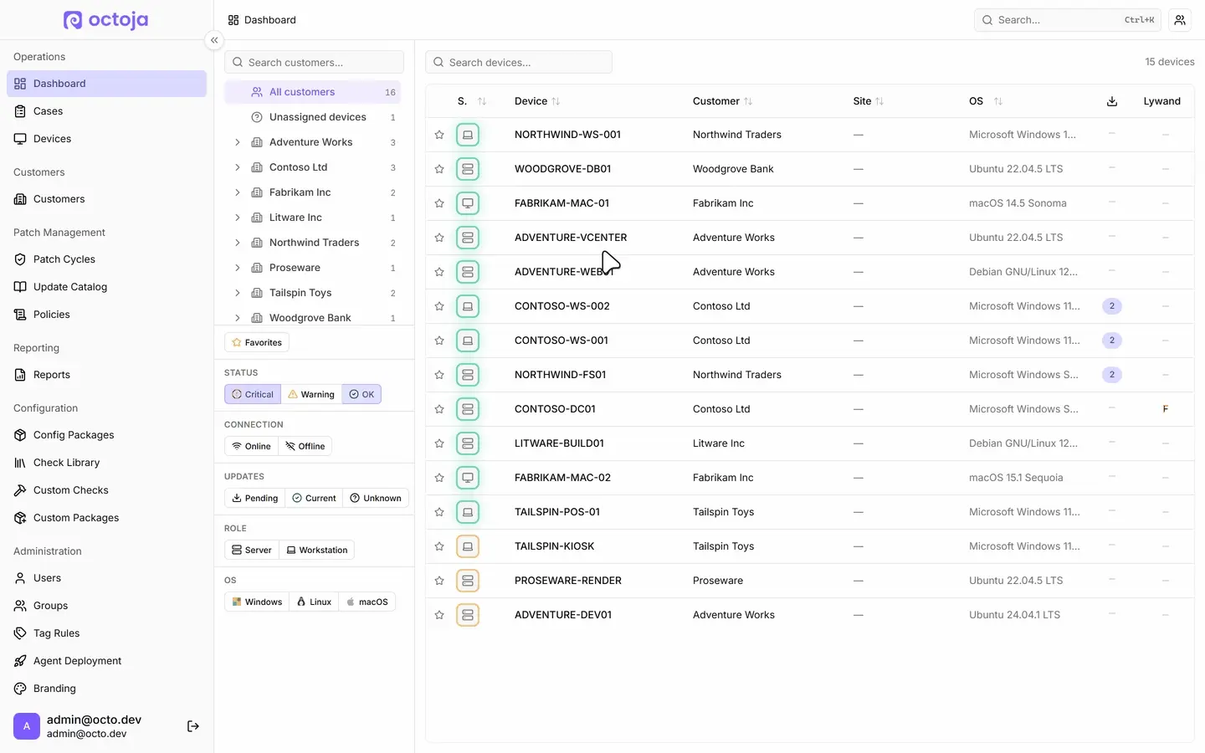Collapse the sidebar with the double-chevron button

point(214,40)
